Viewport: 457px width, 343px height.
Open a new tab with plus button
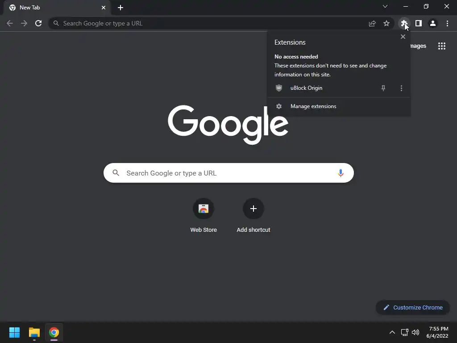[120, 8]
